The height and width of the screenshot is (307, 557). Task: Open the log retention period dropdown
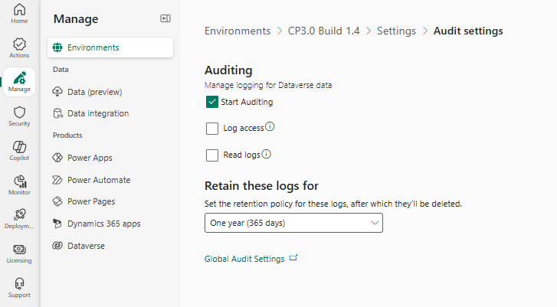tap(293, 223)
